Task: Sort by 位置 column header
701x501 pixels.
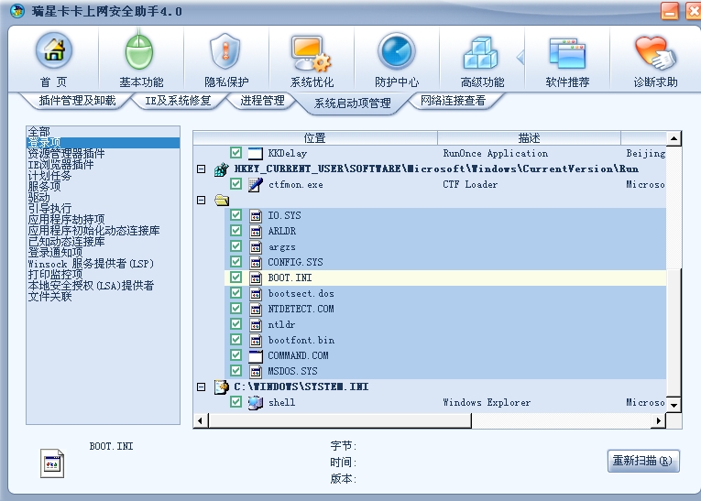Action: pyautogui.click(x=314, y=138)
